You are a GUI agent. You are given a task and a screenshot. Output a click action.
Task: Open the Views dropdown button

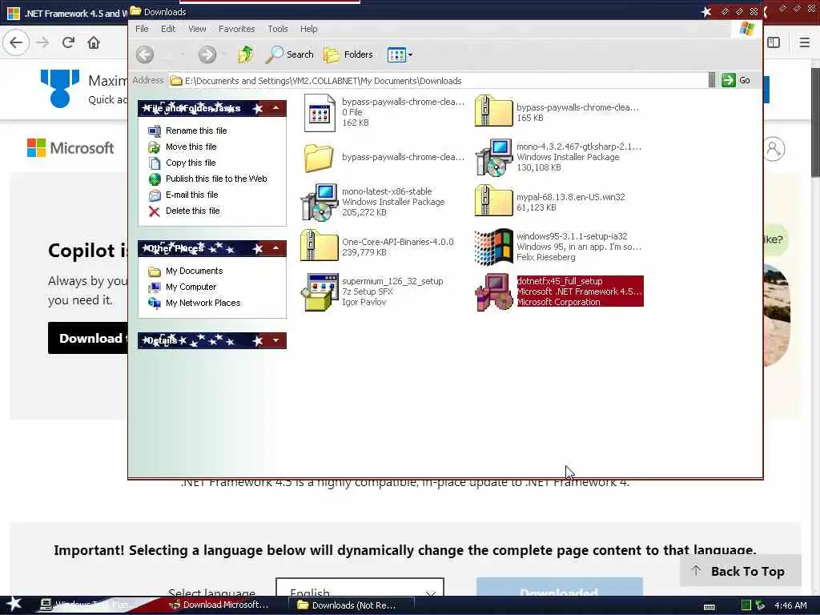[400, 54]
